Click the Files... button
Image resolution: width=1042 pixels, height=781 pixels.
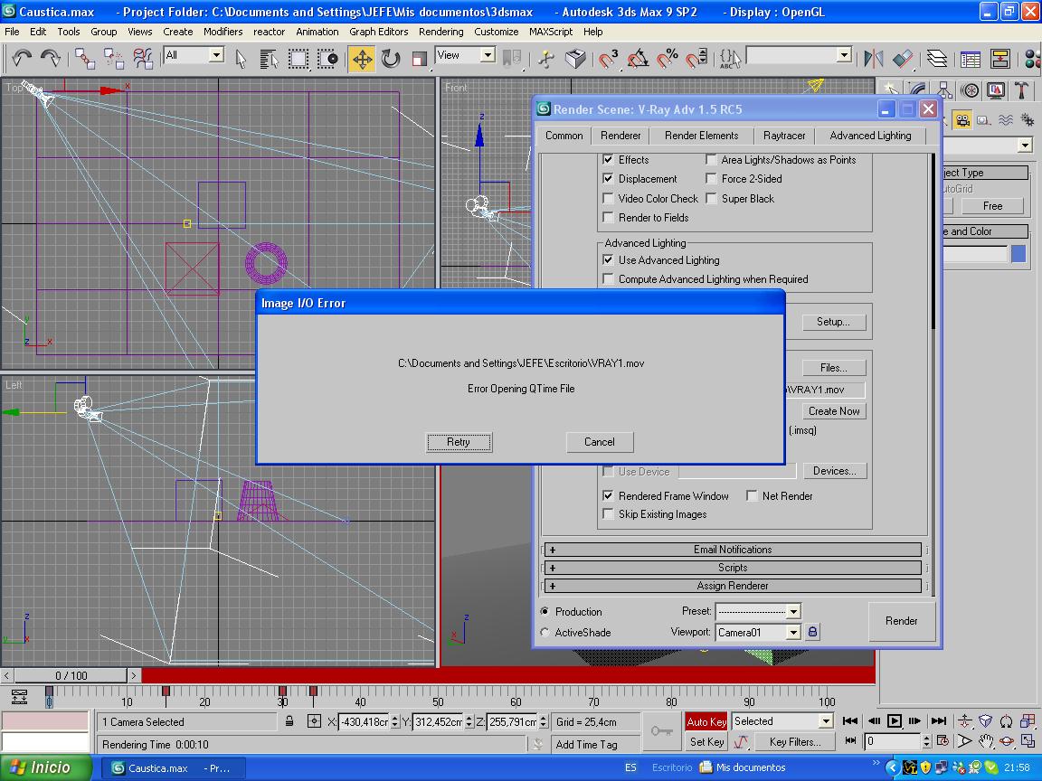(833, 367)
